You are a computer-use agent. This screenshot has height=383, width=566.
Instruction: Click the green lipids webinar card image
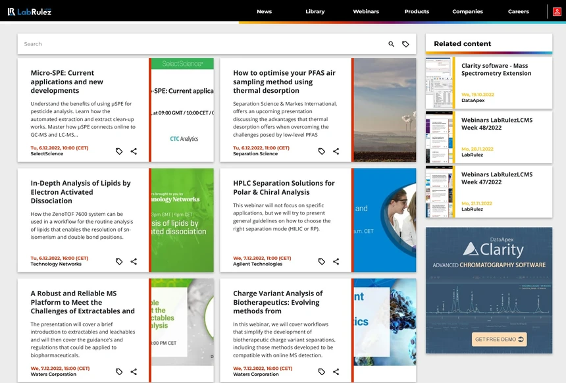pos(182,220)
